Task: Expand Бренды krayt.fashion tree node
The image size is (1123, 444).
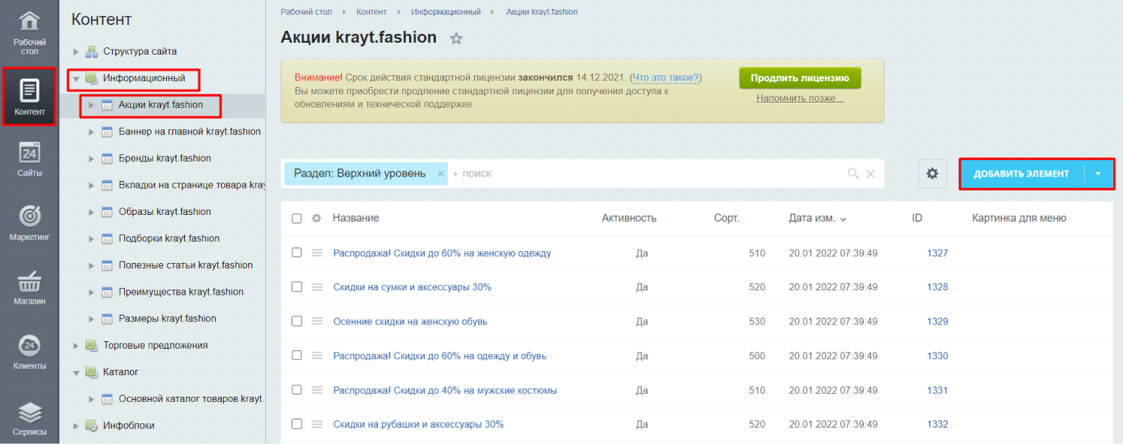Action: click(92, 158)
